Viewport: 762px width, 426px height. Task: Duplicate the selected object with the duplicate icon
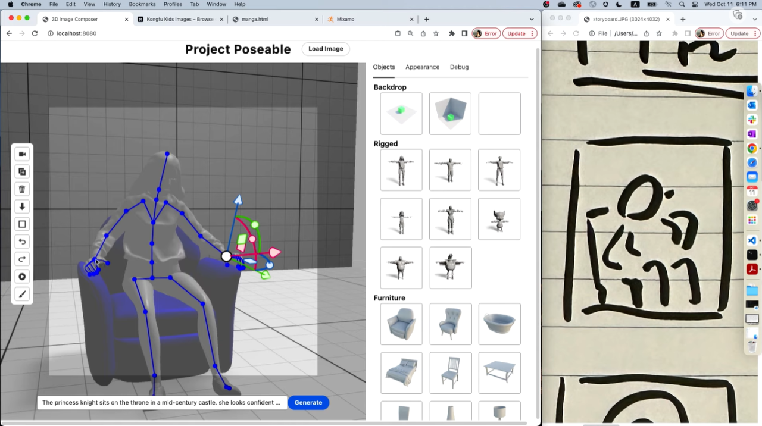click(22, 171)
